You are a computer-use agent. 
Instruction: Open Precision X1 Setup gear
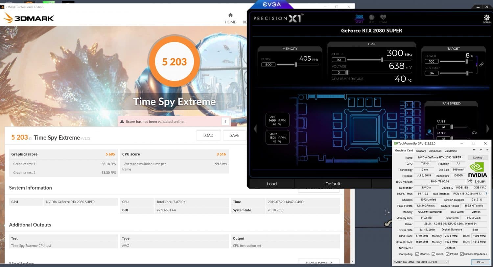point(486,18)
